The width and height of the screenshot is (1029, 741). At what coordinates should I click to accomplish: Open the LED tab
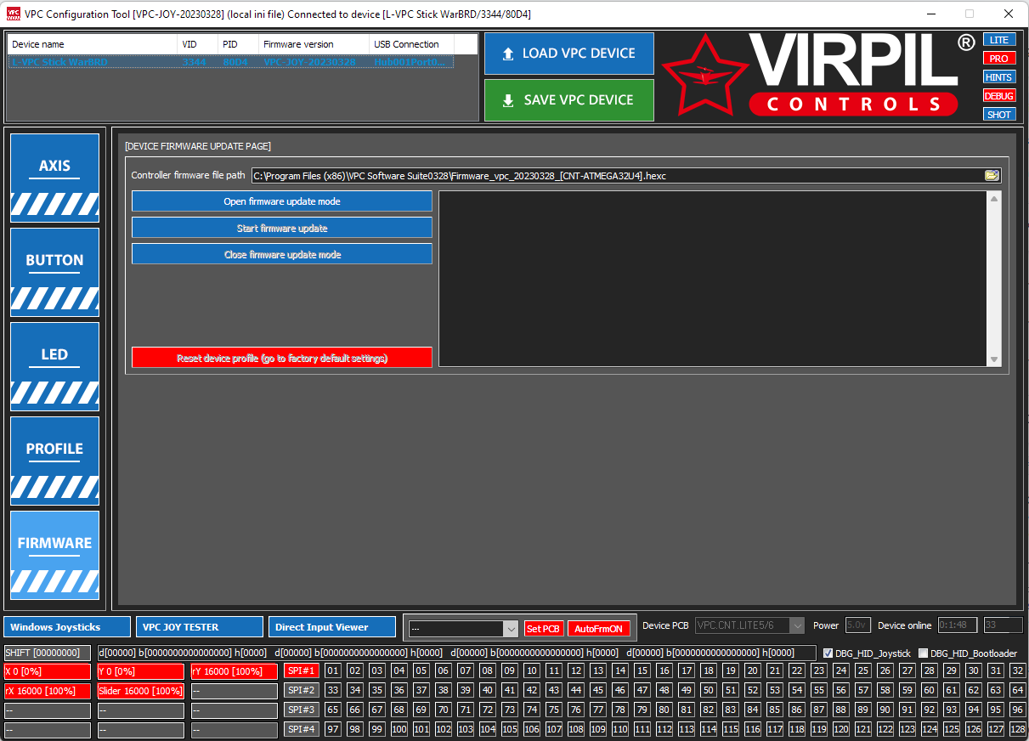coord(54,366)
